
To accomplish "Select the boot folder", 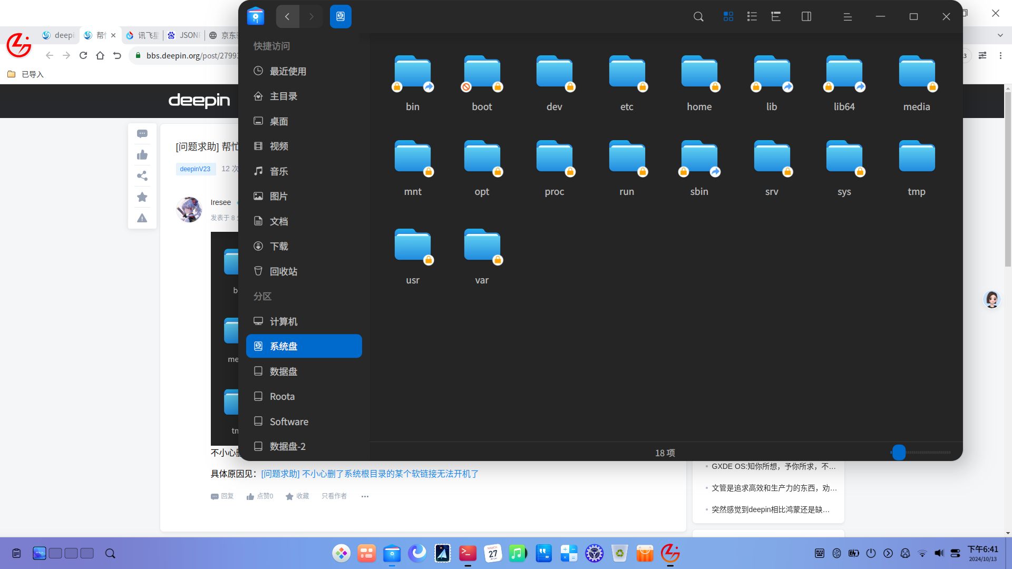I will 482,83.
